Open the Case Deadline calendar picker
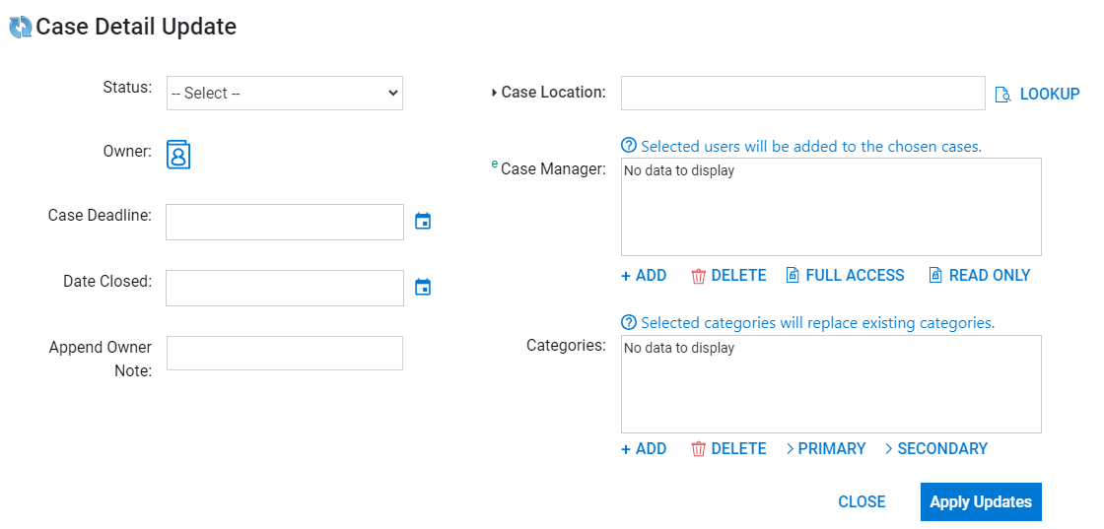This screenshot has height=529, width=1104. 423,221
